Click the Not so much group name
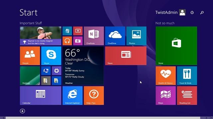 tap(165, 23)
